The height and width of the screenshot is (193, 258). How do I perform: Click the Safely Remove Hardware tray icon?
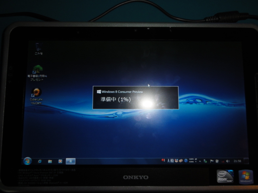[205, 161]
